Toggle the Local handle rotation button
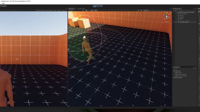The image size is (200, 112). pos(3,6)
